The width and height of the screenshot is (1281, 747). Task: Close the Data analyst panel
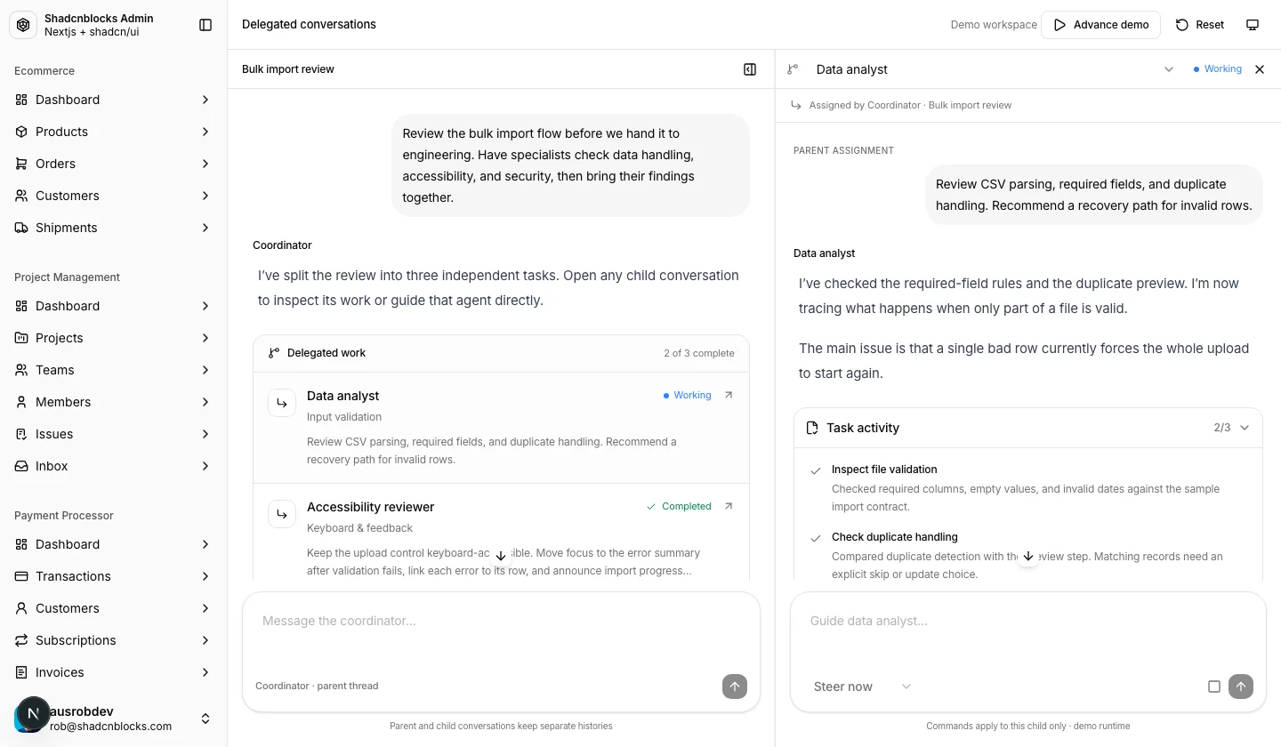click(x=1259, y=69)
